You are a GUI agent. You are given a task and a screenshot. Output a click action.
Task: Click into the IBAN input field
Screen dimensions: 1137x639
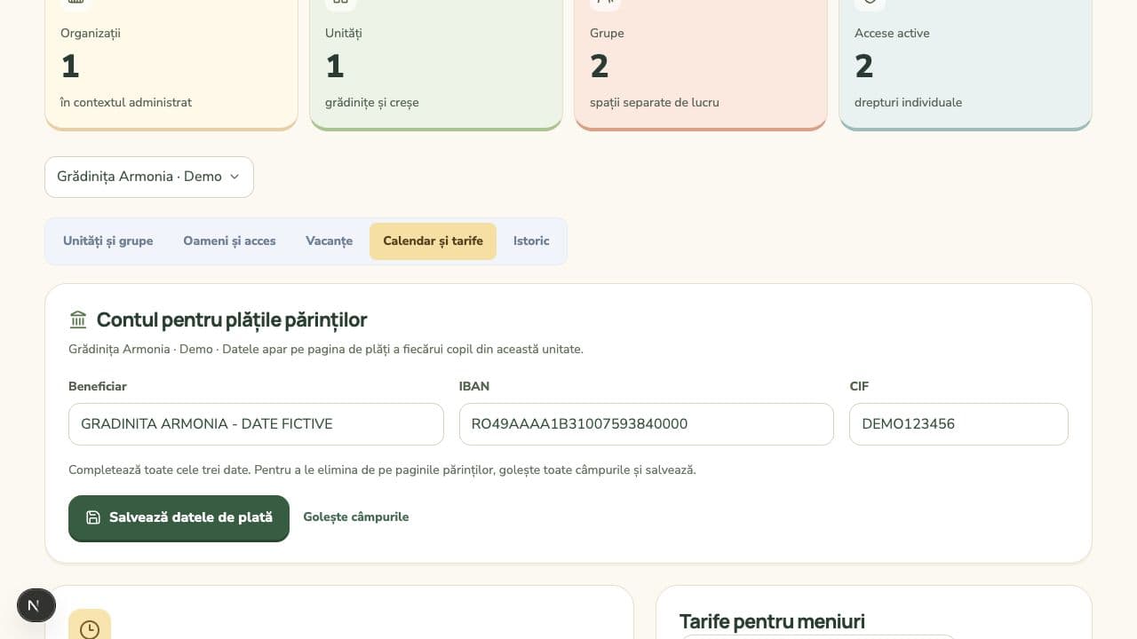(x=647, y=424)
